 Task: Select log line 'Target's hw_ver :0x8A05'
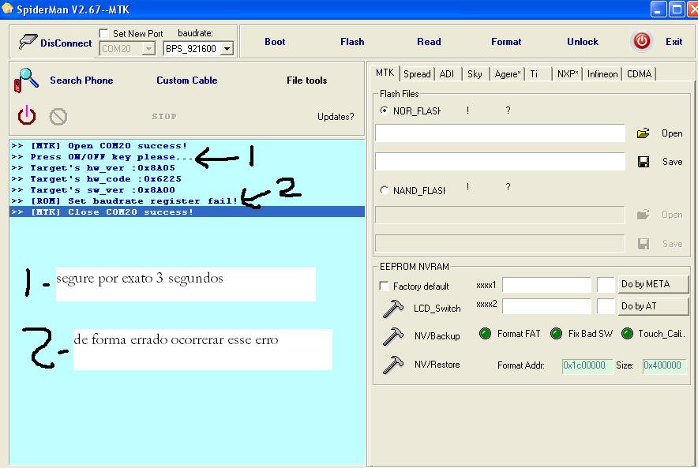pyautogui.click(x=187, y=168)
